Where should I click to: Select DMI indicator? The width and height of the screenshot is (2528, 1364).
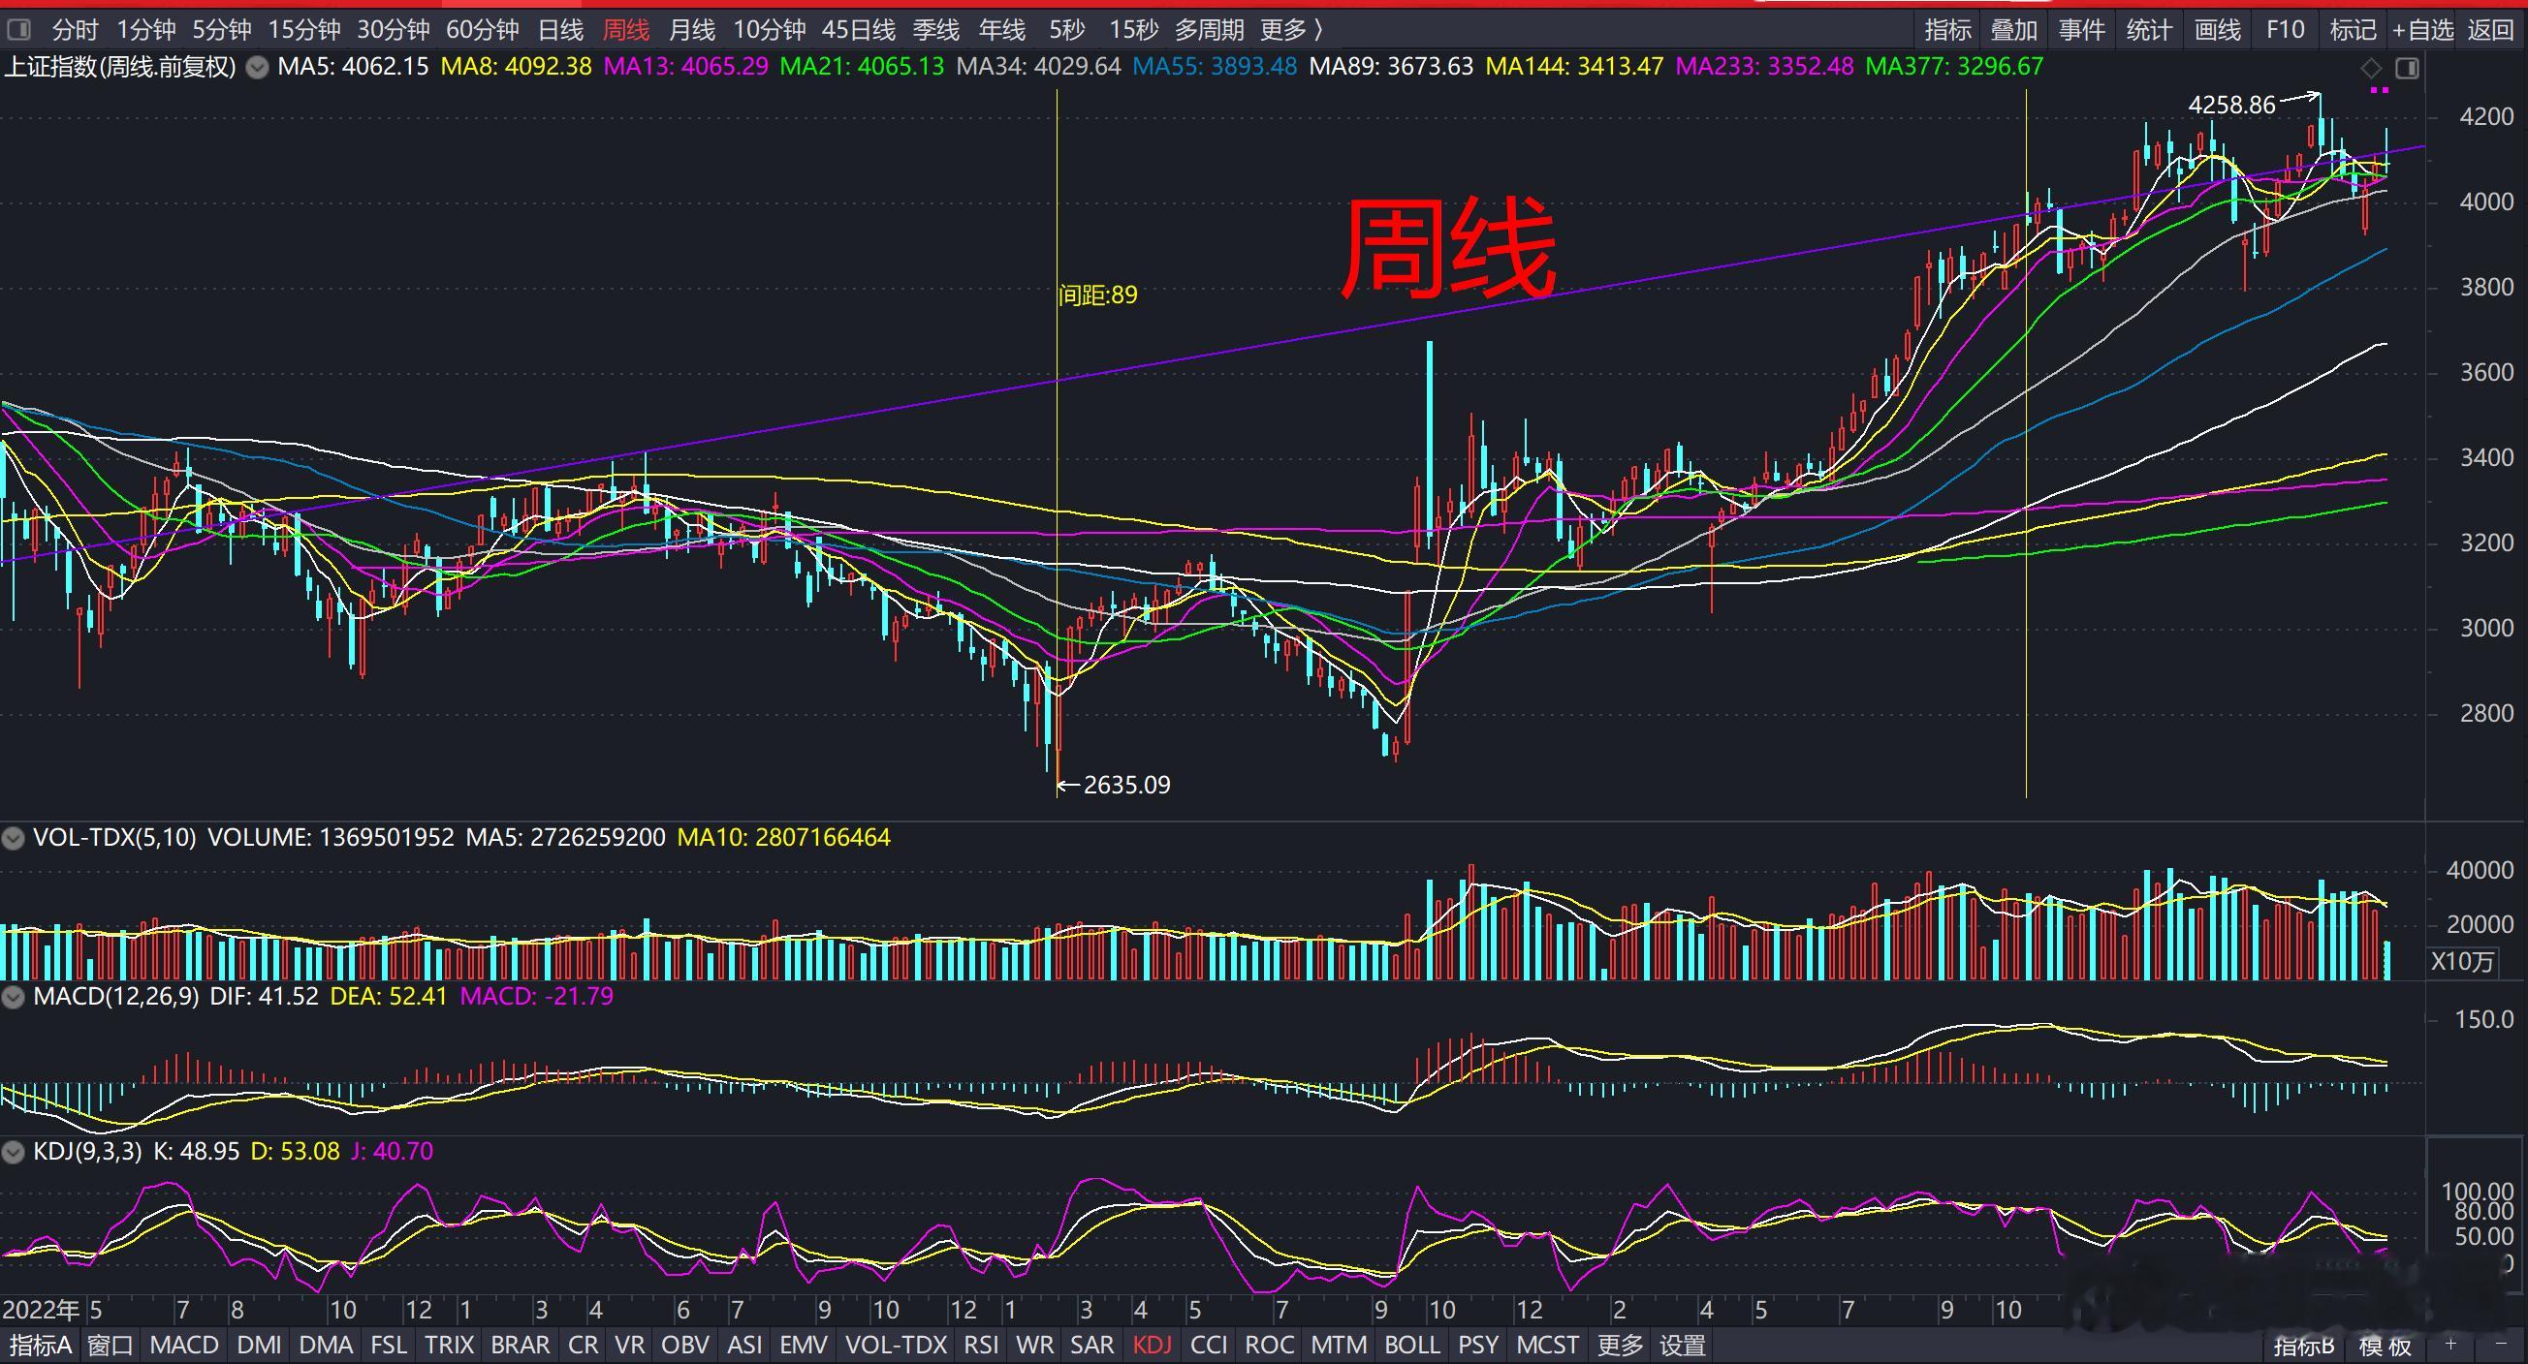(x=259, y=1346)
